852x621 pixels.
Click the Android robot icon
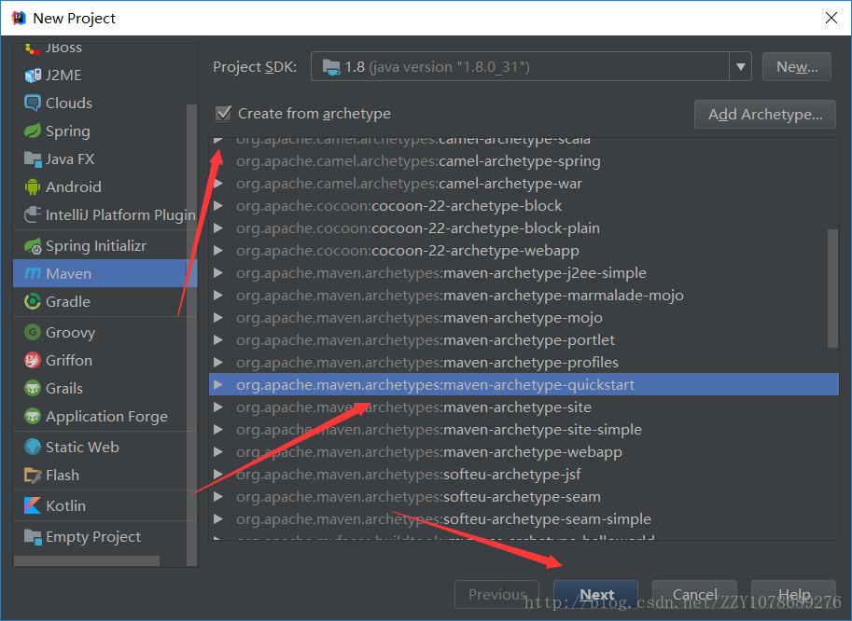pyautogui.click(x=33, y=186)
